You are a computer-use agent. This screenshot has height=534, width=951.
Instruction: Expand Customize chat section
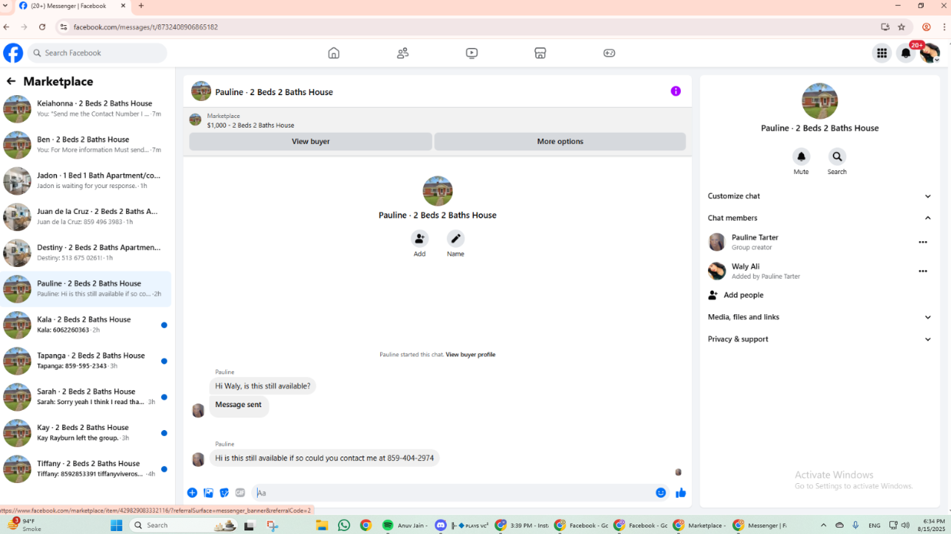pos(820,196)
